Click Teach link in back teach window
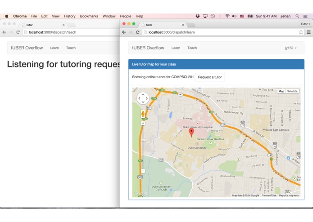This screenshot has height=222, width=313. 71,48
